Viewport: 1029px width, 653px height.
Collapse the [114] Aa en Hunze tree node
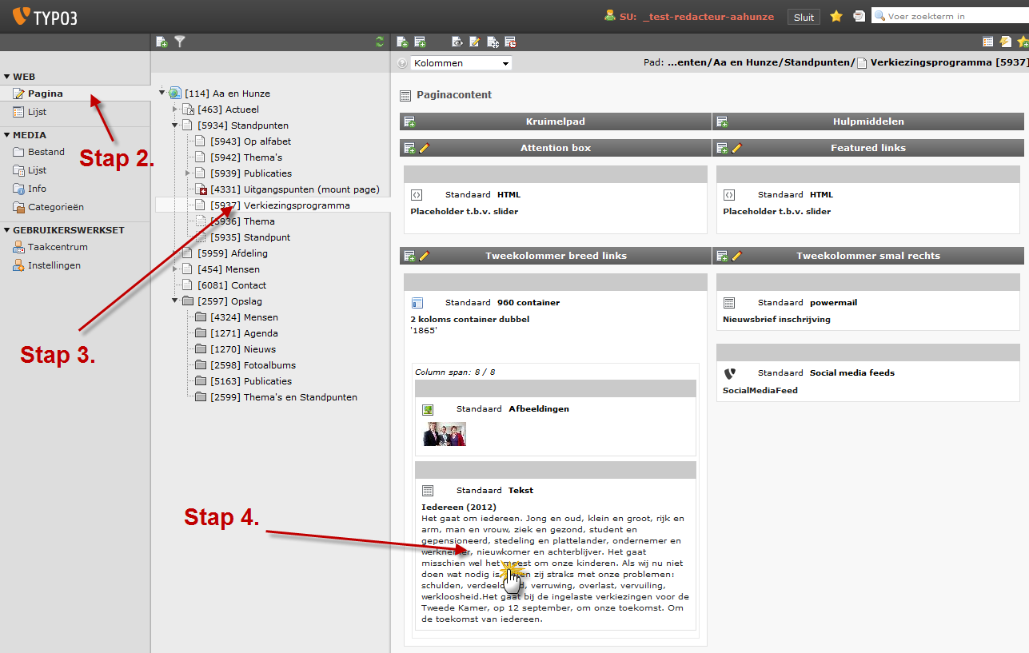[x=162, y=93]
